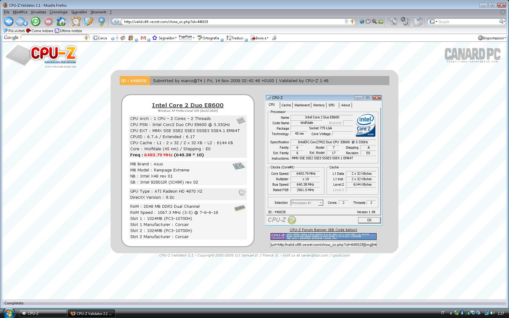Click the magnifier in Google search box

pos(502,22)
